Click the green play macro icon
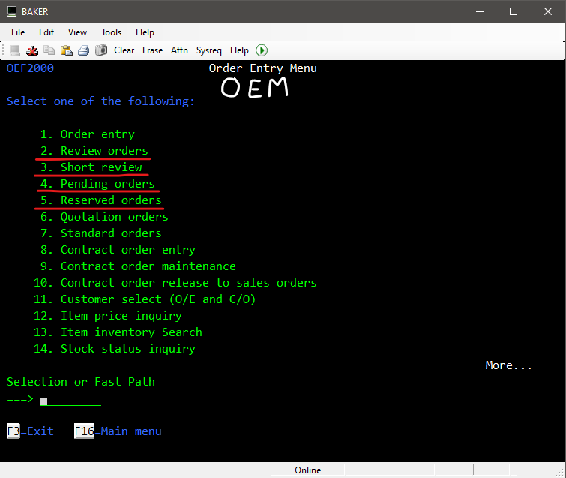 [262, 50]
